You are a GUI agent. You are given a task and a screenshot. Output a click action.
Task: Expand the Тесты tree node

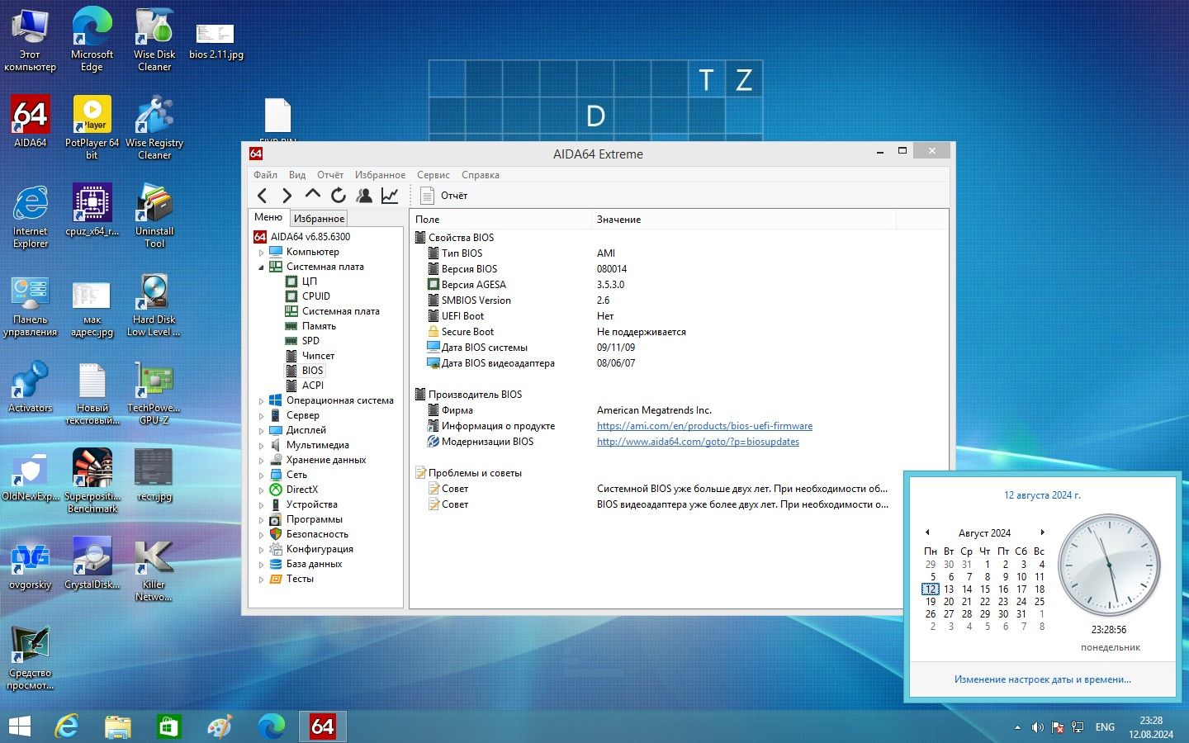pyautogui.click(x=262, y=580)
